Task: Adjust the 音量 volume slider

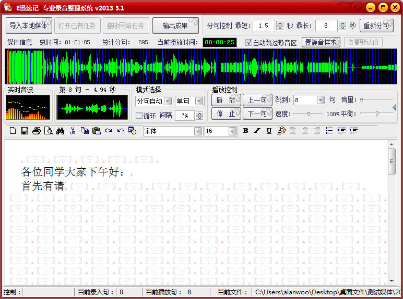Action: point(377,99)
